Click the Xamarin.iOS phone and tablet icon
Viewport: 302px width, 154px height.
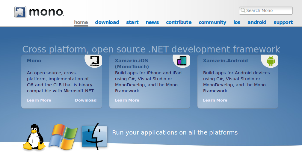pos(182,61)
